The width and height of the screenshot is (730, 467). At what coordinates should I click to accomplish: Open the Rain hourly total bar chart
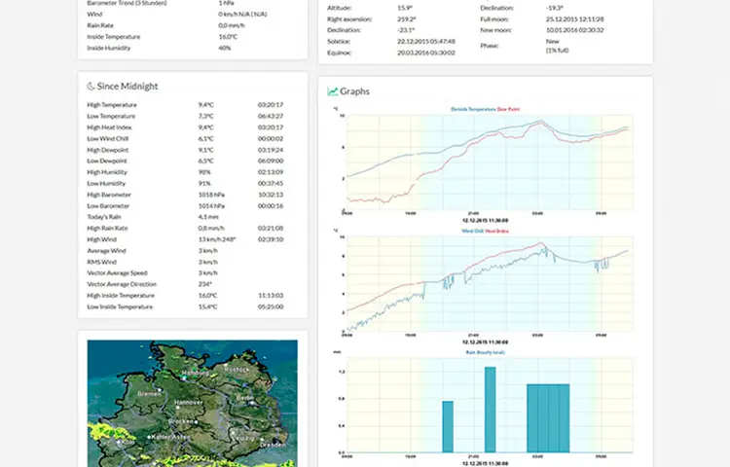tap(484, 408)
